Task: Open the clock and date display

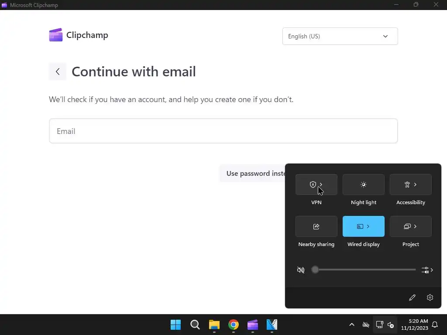Action: click(415, 325)
